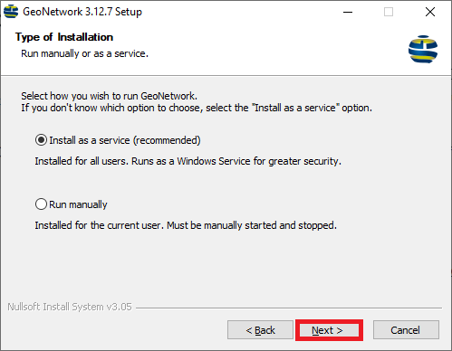452x351 pixels.
Task: Minimize the GeoNetwork Setup window
Action: pyautogui.click(x=348, y=12)
